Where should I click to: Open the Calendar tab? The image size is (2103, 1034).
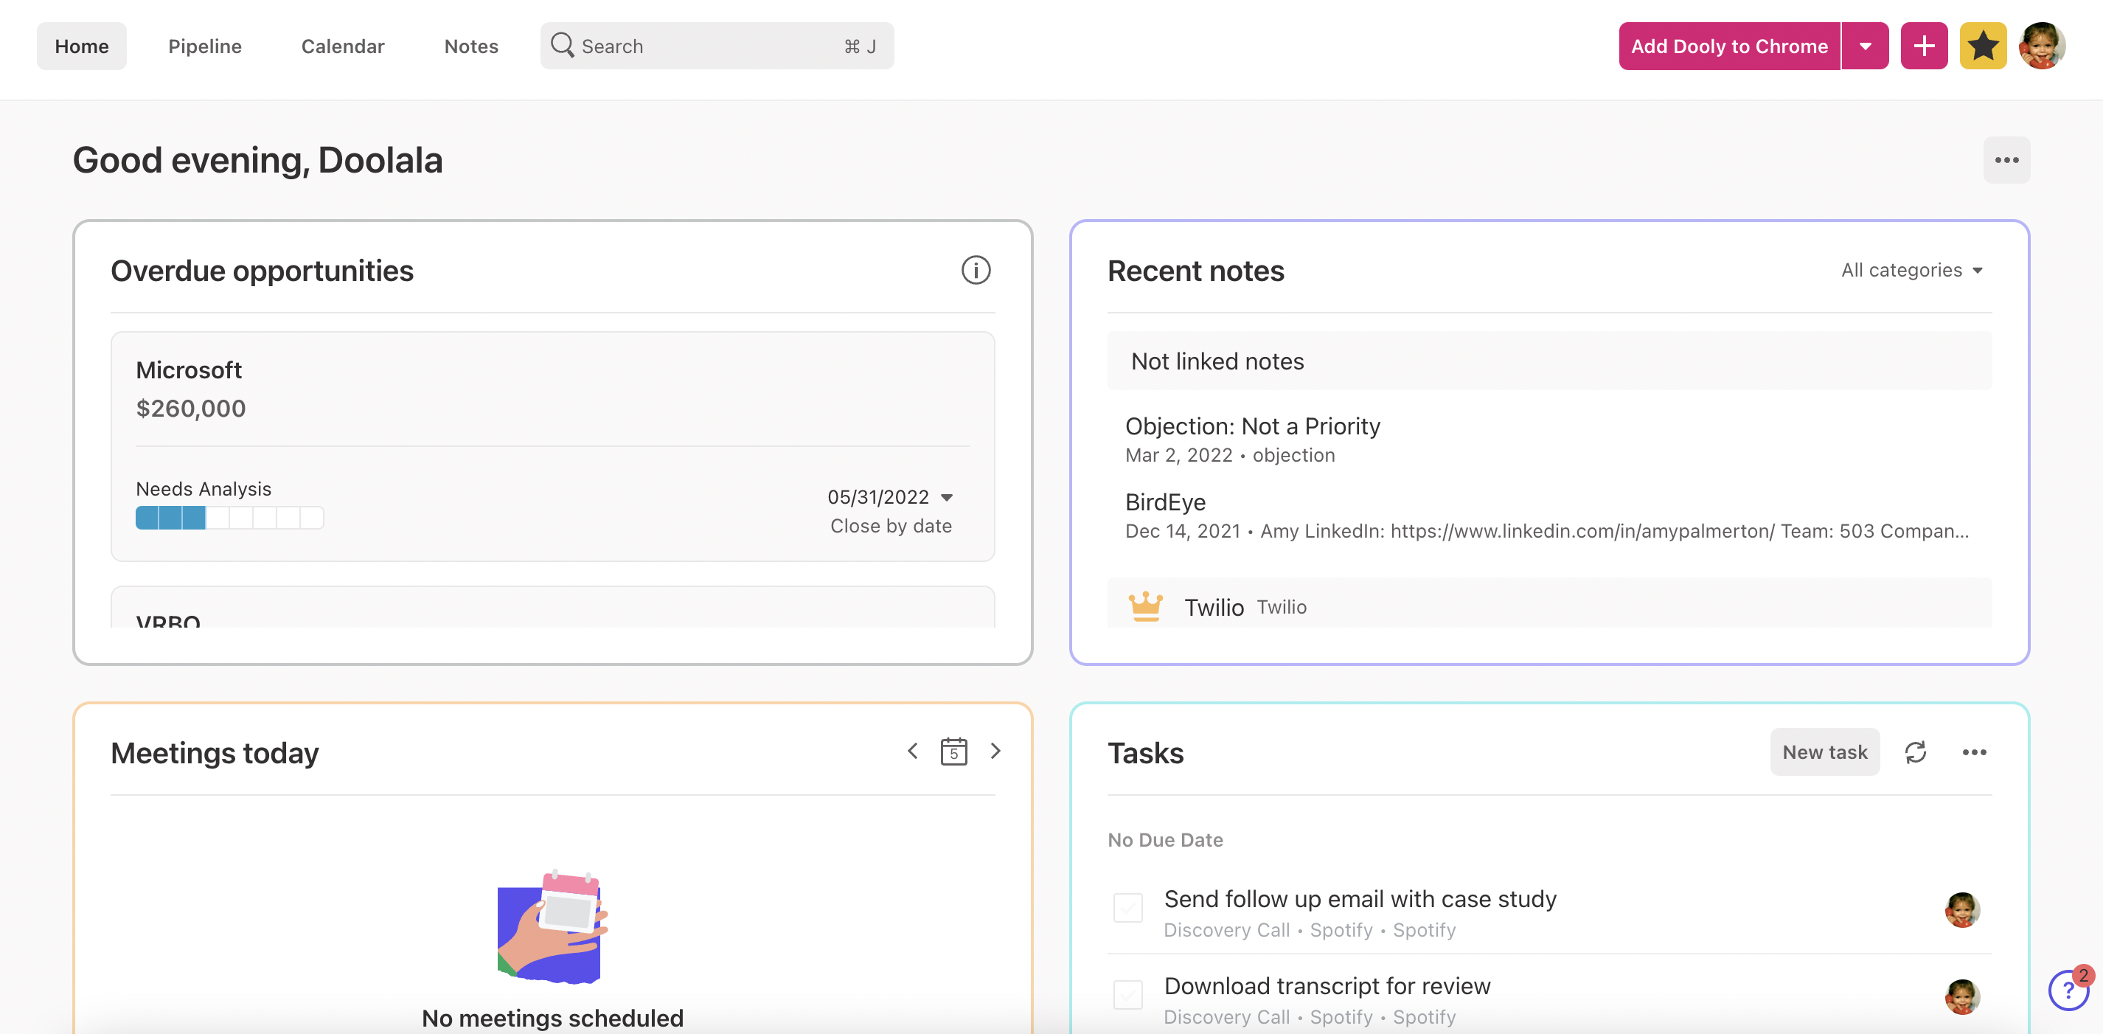(343, 46)
